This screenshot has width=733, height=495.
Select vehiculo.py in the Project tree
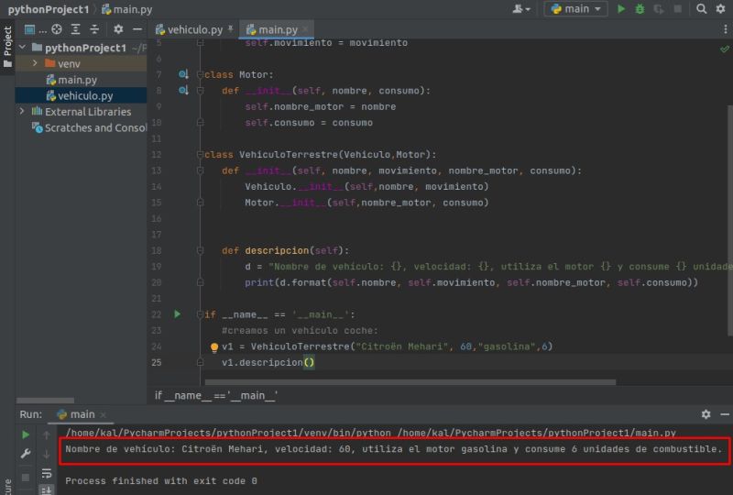[x=82, y=95]
